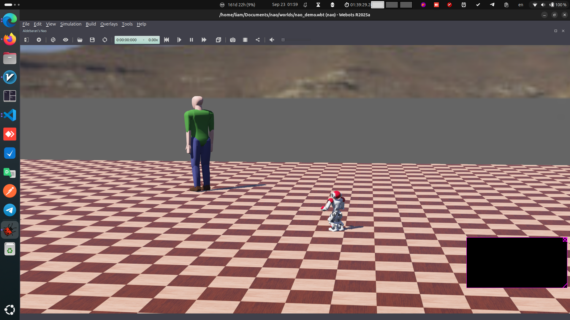Image resolution: width=570 pixels, height=320 pixels.
Task: Open the Build menu
Action: tap(91, 24)
